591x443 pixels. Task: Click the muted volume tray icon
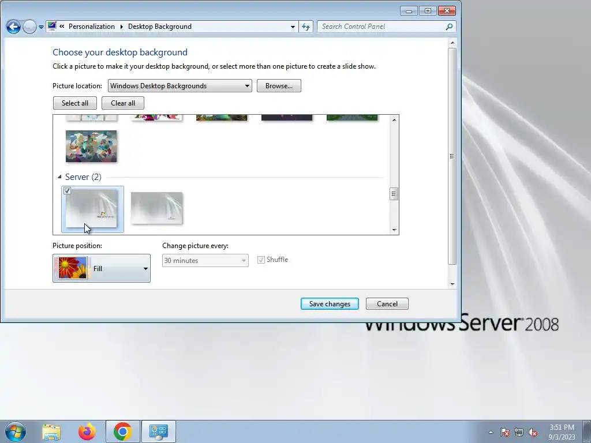tap(533, 432)
